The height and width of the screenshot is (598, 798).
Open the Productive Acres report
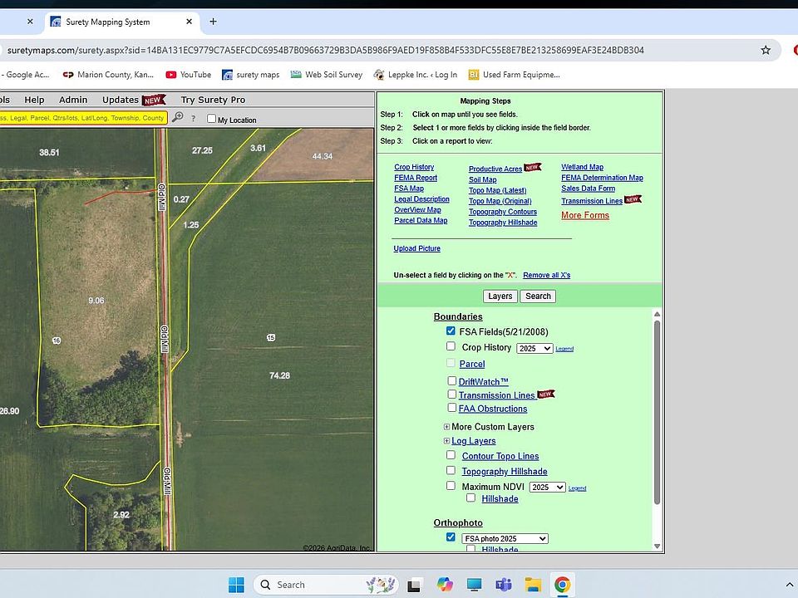tap(495, 169)
